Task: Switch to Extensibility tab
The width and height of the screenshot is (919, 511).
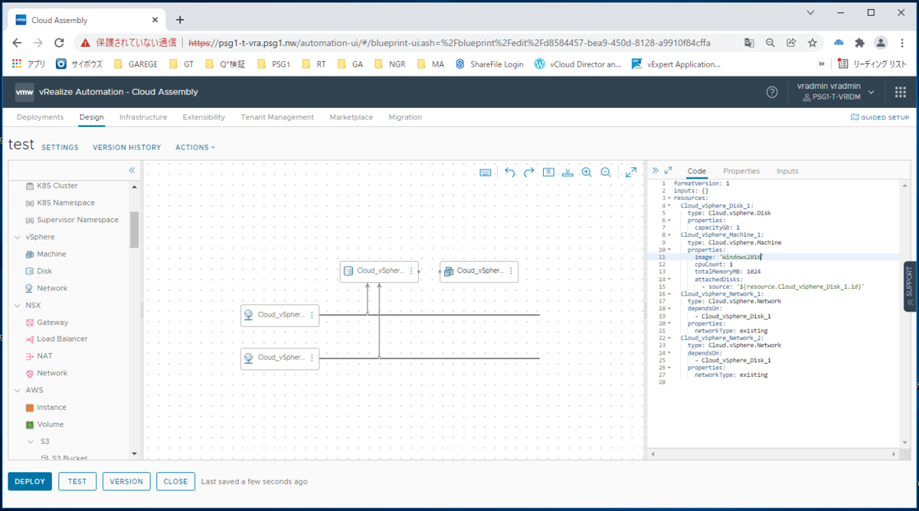Action: tap(204, 117)
